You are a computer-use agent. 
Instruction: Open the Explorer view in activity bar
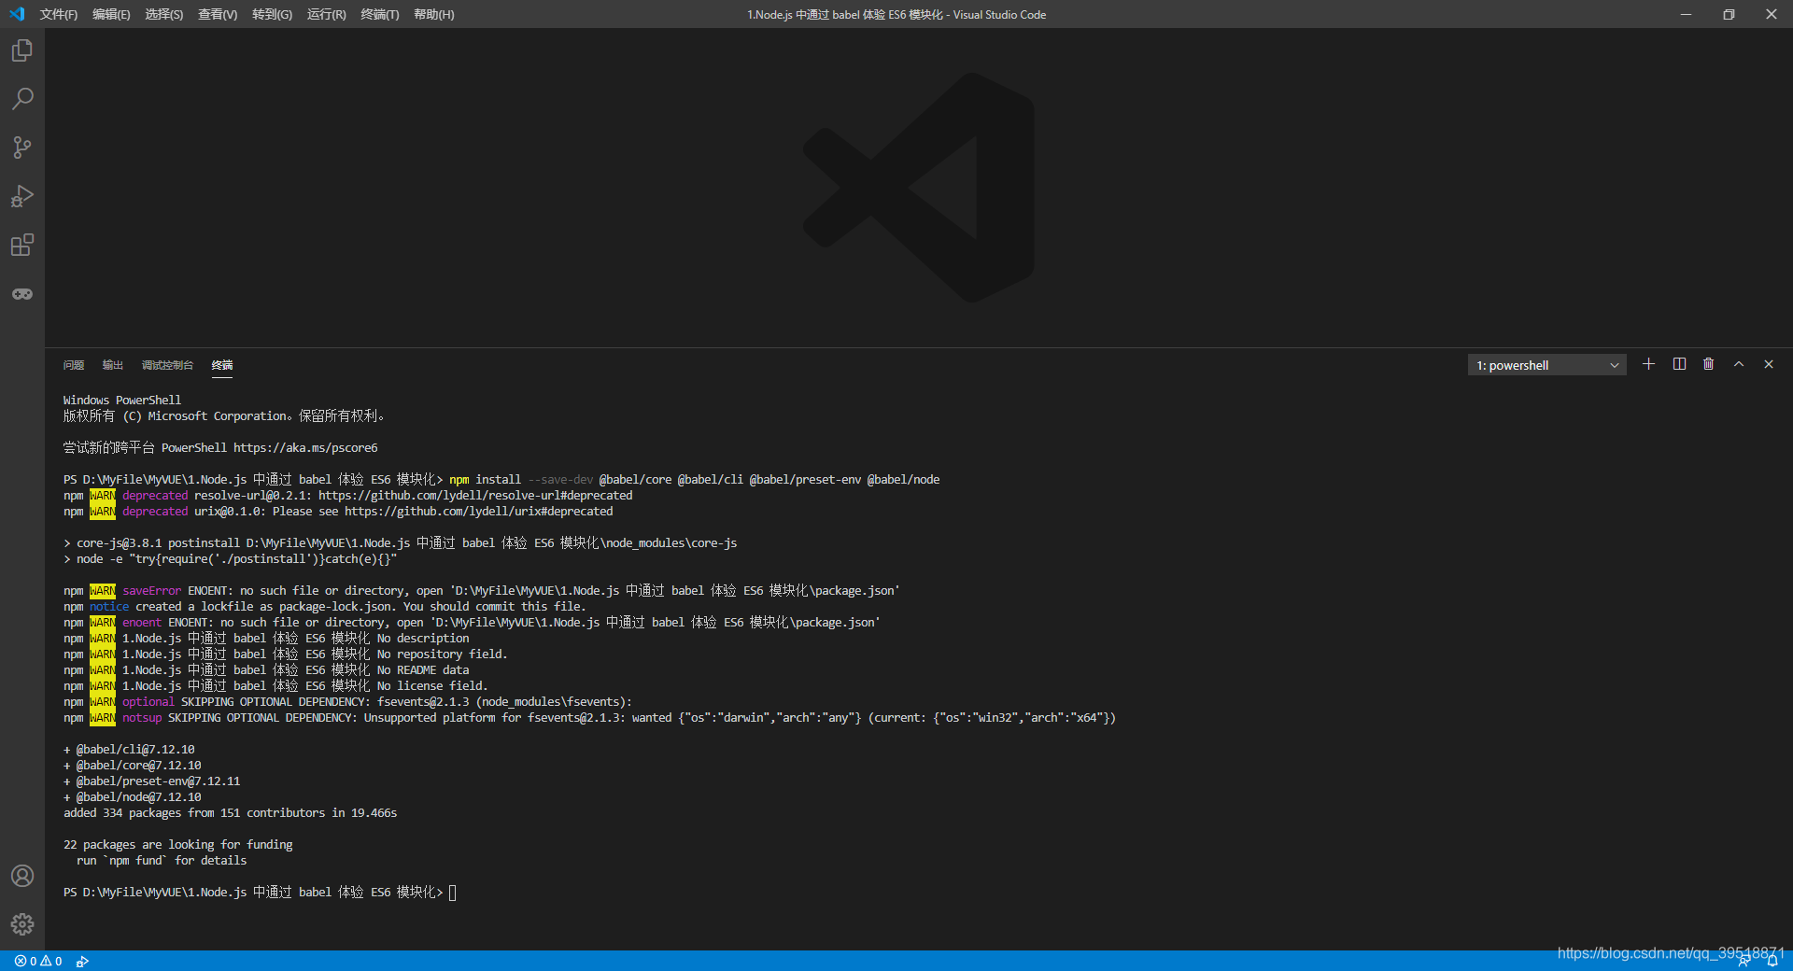click(x=22, y=50)
